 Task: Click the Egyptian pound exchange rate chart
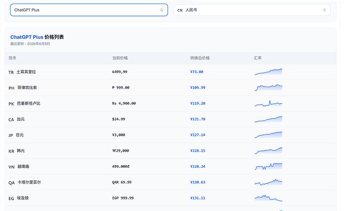click(269, 198)
